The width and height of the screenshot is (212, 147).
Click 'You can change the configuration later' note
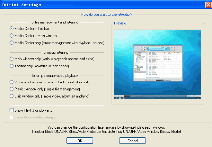[106, 127]
